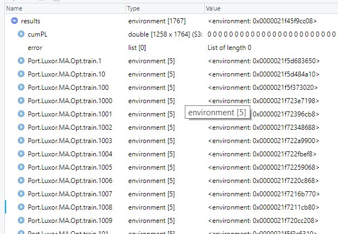
Task: Click value <environment: 0x0000021f72259068>
Action: (x=264, y=167)
